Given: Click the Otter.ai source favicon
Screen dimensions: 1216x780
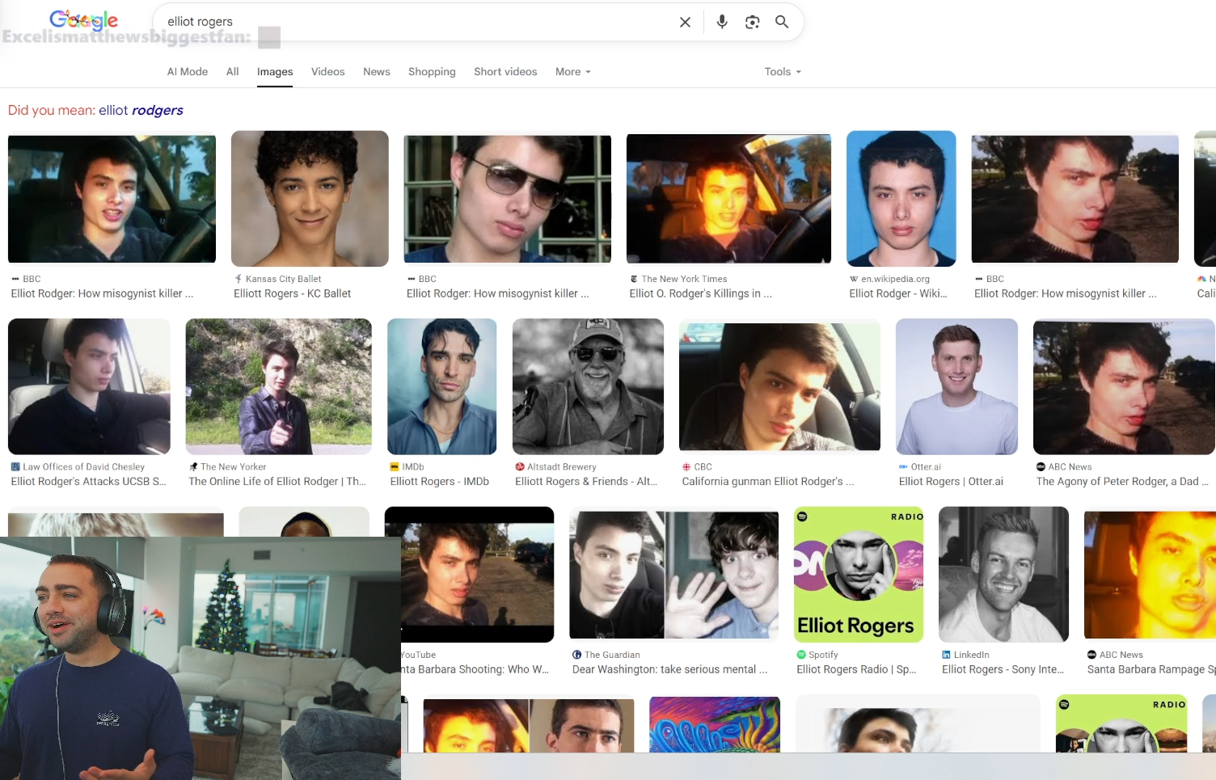Looking at the screenshot, I should pos(903,466).
